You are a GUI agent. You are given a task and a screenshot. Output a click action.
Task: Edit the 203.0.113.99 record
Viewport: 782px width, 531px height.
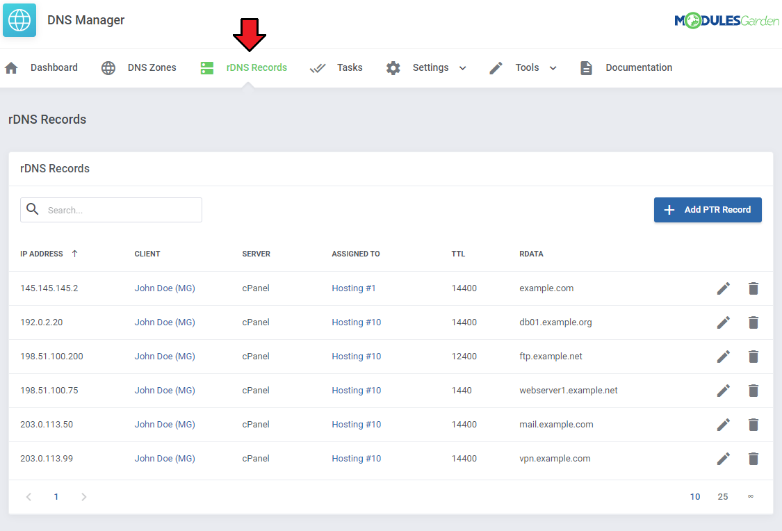pyautogui.click(x=724, y=459)
